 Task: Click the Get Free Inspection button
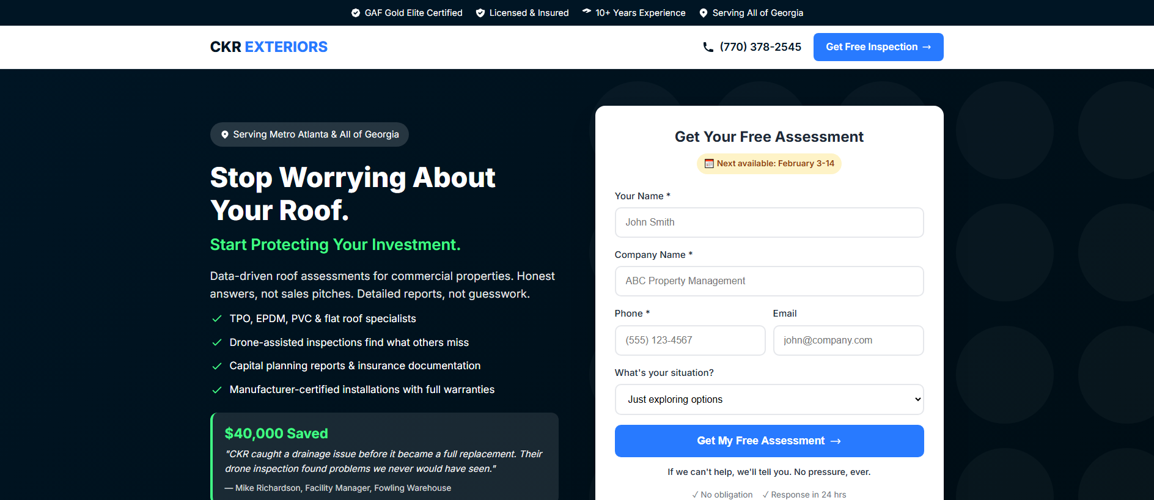pos(878,47)
